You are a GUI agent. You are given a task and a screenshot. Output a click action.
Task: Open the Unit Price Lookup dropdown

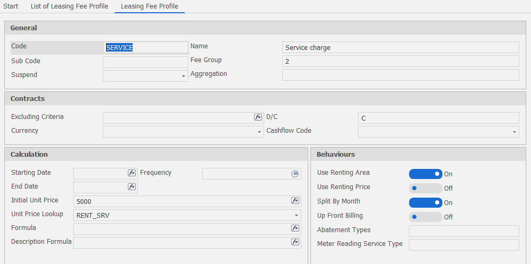point(296,215)
